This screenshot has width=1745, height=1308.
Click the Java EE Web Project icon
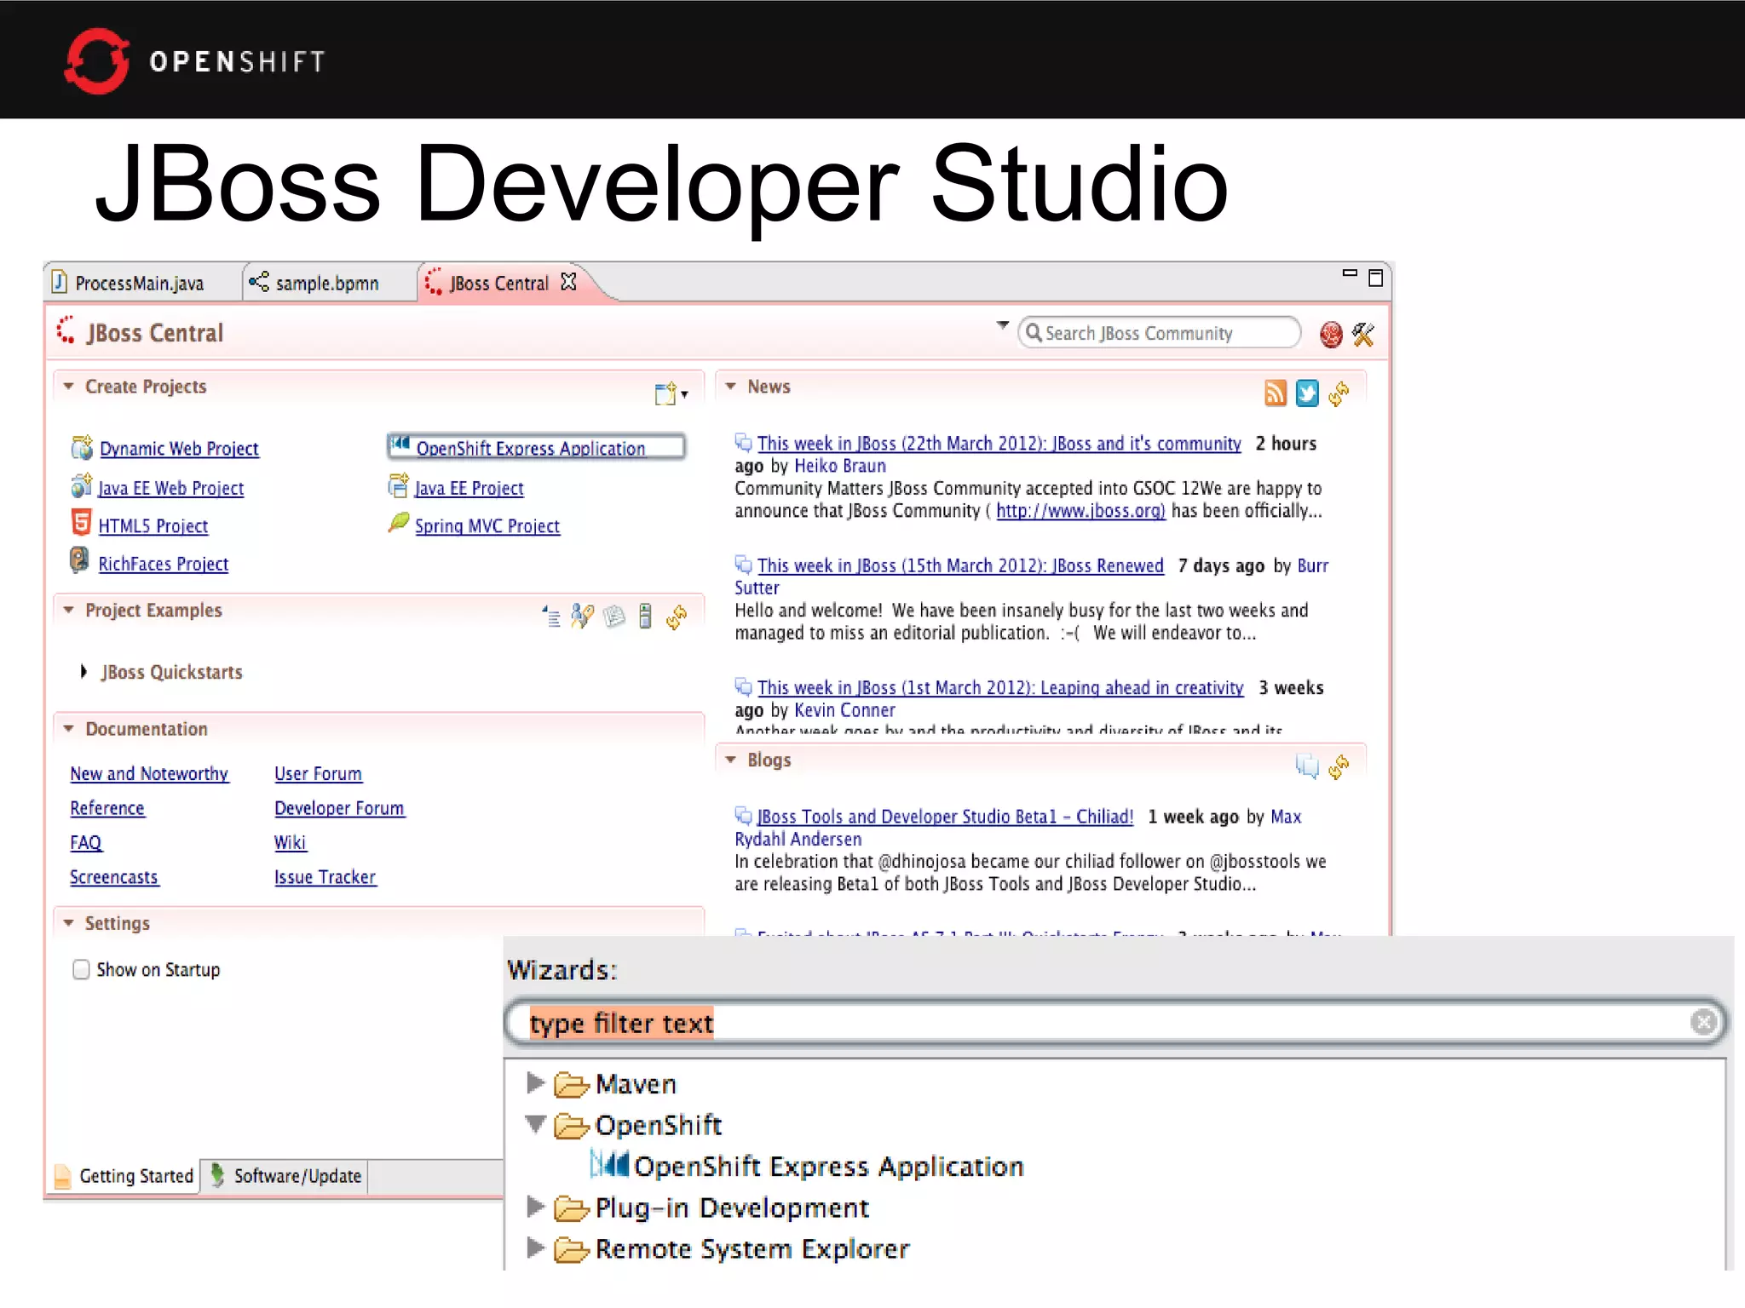pyautogui.click(x=81, y=485)
